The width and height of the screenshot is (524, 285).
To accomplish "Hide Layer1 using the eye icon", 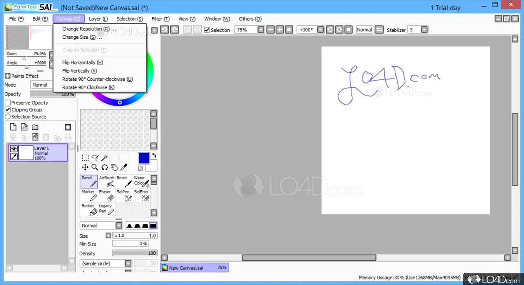I will (14, 149).
